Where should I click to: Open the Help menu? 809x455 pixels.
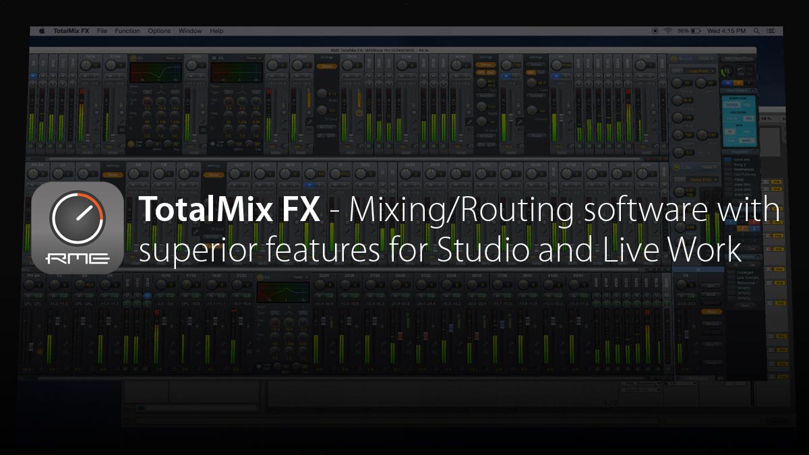coord(216,31)
